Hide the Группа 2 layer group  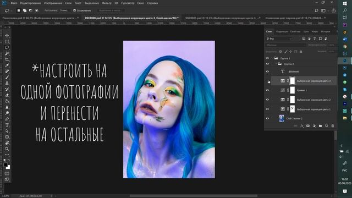pyautogui.click(x=267, y=64)
